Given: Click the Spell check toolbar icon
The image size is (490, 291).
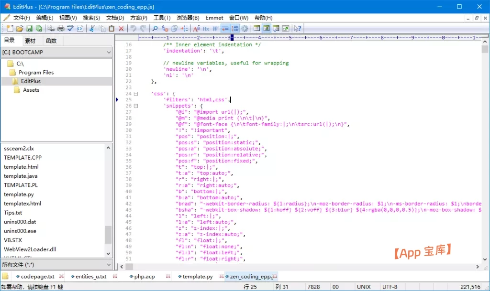Looking at the screenshot, I should [x=70, y=29].
